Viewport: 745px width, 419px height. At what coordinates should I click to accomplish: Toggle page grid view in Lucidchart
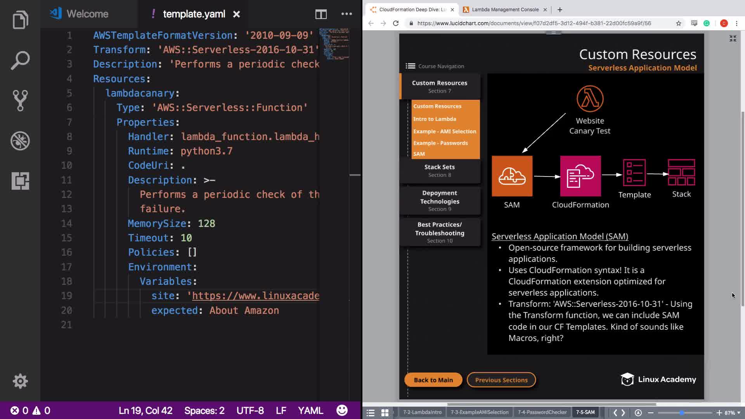[x=385, y=413]
